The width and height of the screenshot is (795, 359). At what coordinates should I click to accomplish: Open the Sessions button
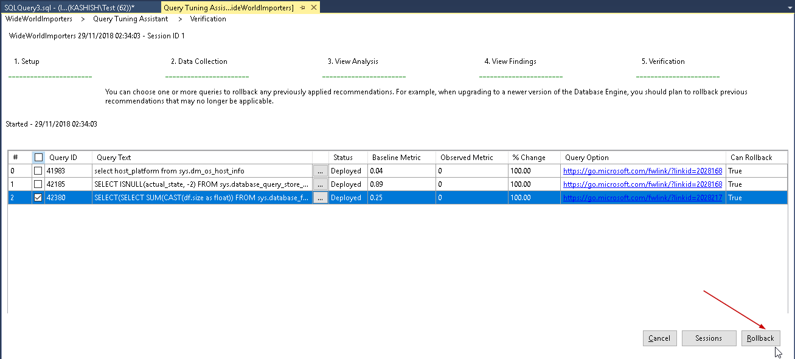pos(709,338)
